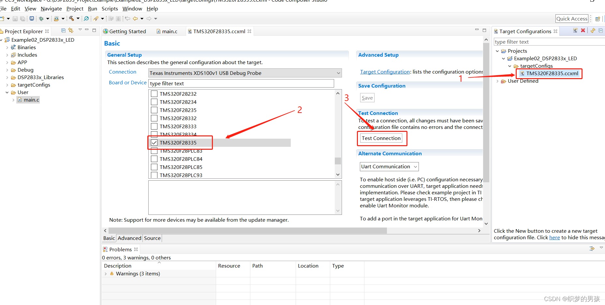Click the Test Connection button
This screenshot has width=605, height=305.
pos(381,138)
